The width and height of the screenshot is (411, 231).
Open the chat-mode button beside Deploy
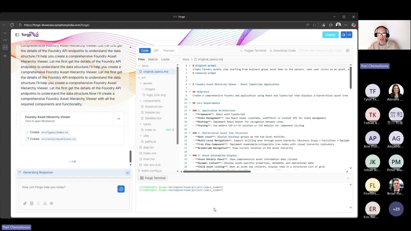coord(344,35)
